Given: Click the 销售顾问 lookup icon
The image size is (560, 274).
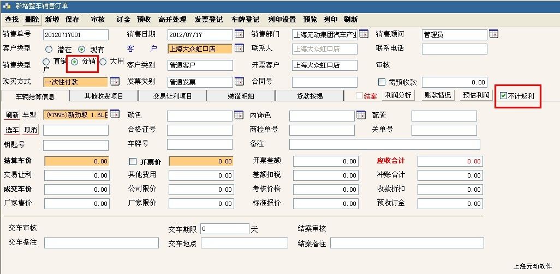Looking at the screenshot, I should [493, 34].
